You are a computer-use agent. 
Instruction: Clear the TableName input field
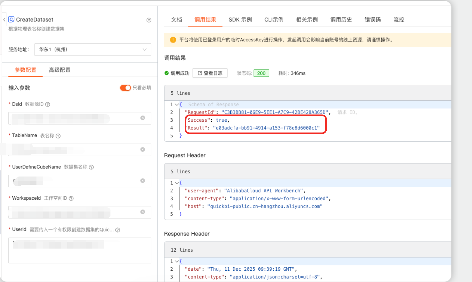pyautogui.click(x=143, y=149)
